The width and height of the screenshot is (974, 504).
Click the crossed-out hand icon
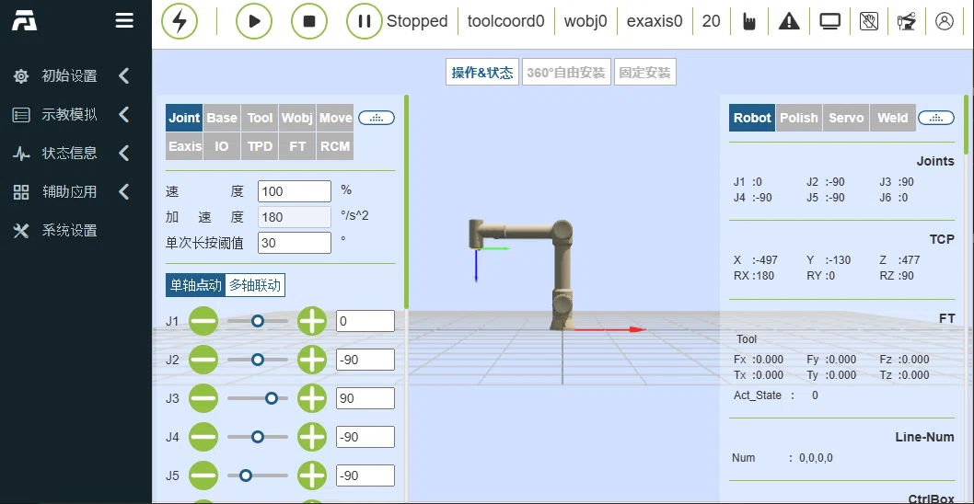[x=868, y=22]
